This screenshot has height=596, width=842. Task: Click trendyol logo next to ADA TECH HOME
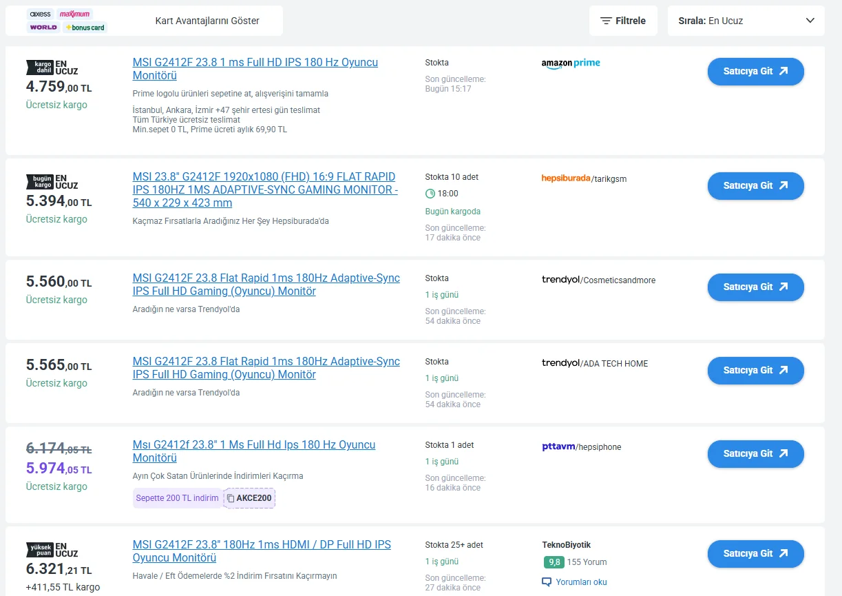click(561, 363)
